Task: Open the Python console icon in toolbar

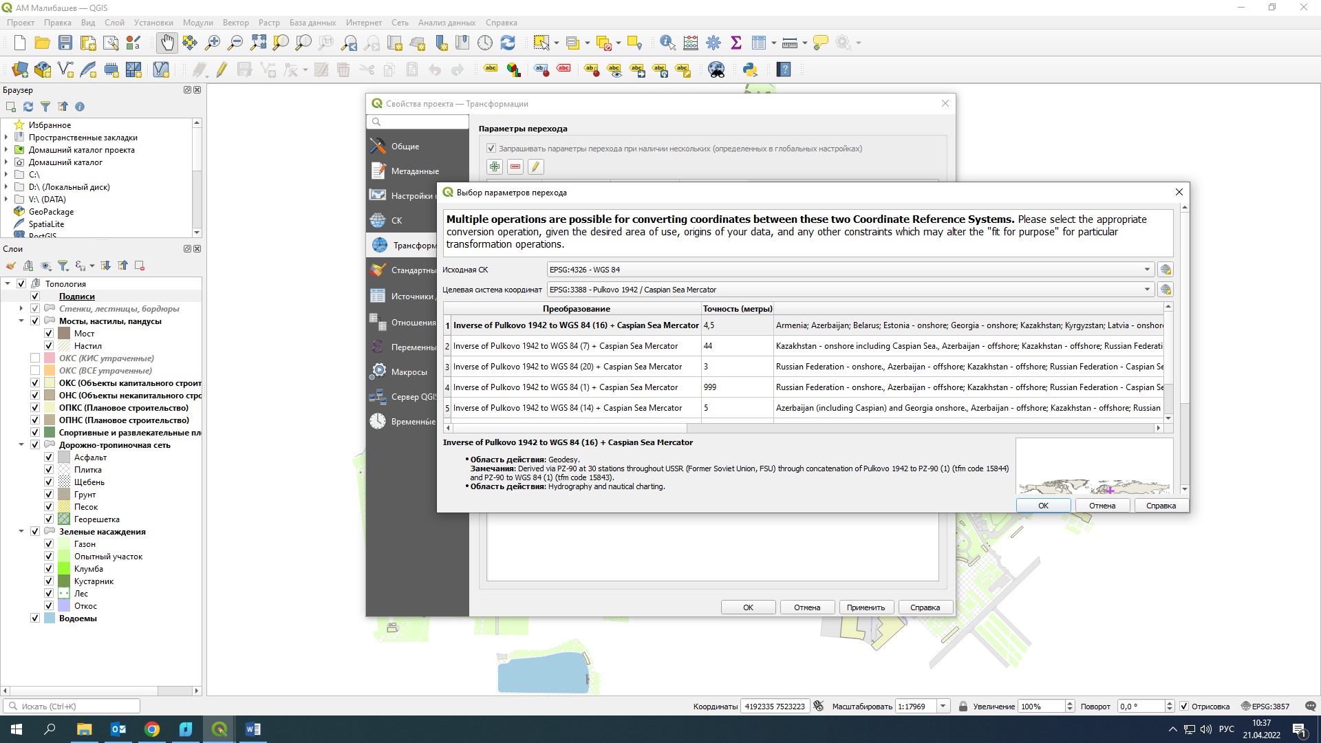Action: coord(750,69)
